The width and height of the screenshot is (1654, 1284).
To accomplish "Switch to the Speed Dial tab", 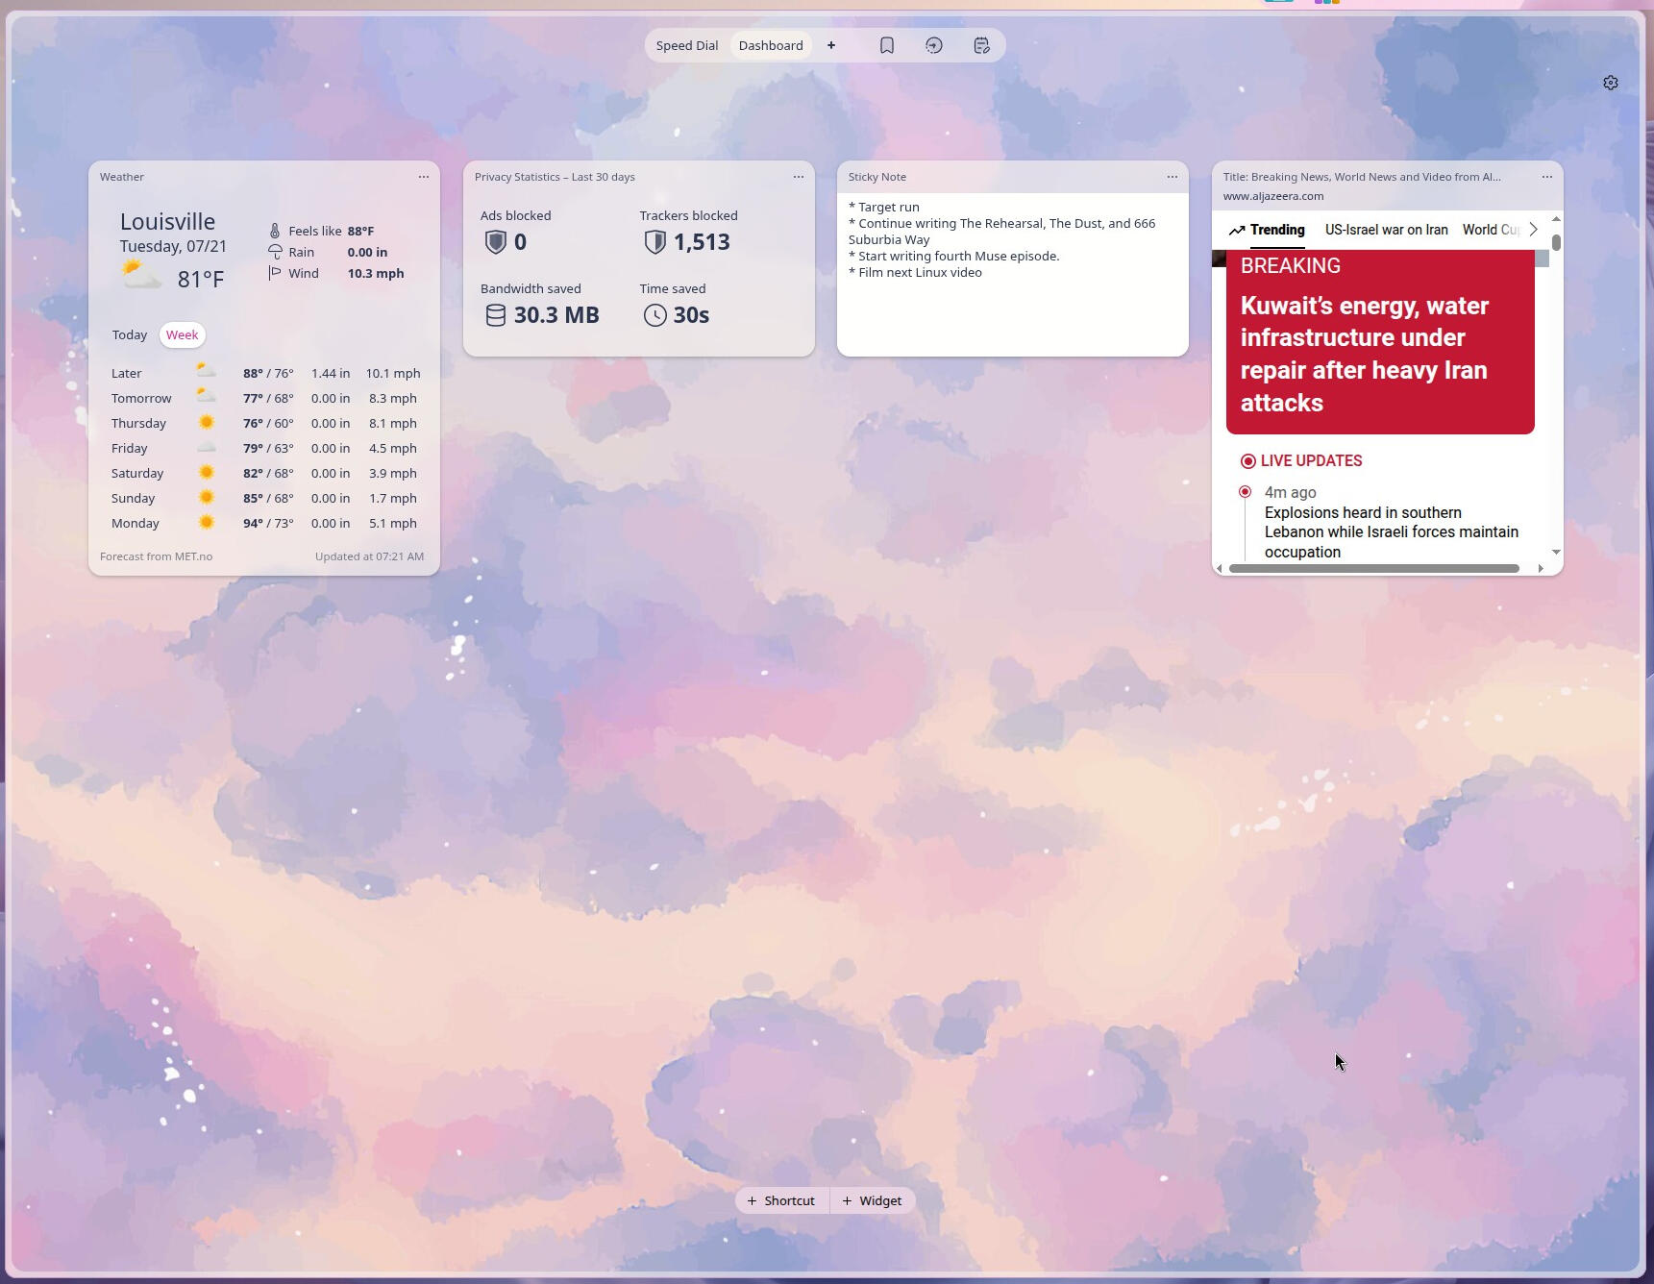I will [687, 45].
